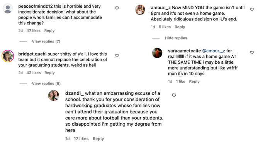This screenshot has width=258, height=145.
Task: Tap the heart next to the amour._z comment
Action: [252, 10]
